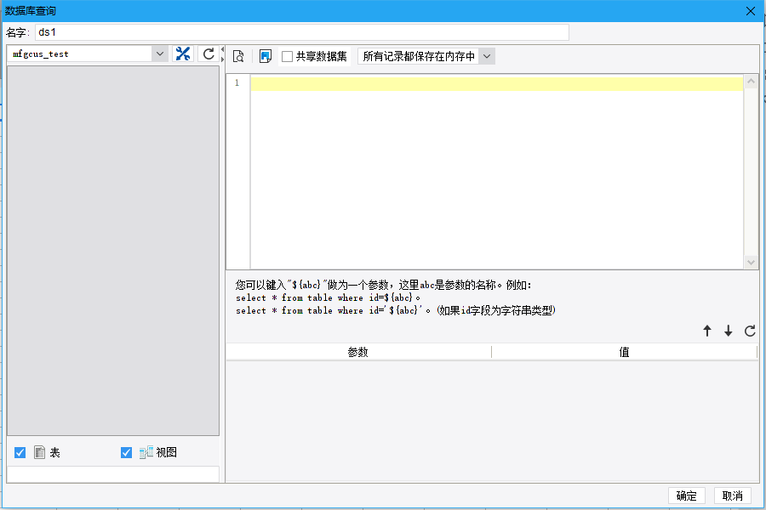Uncheck the 视图 filter checkbox
Screen dimensions: 766x510
point(126,452)
